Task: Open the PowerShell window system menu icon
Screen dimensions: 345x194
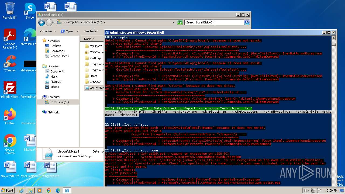Action: (x=107, y=33)
